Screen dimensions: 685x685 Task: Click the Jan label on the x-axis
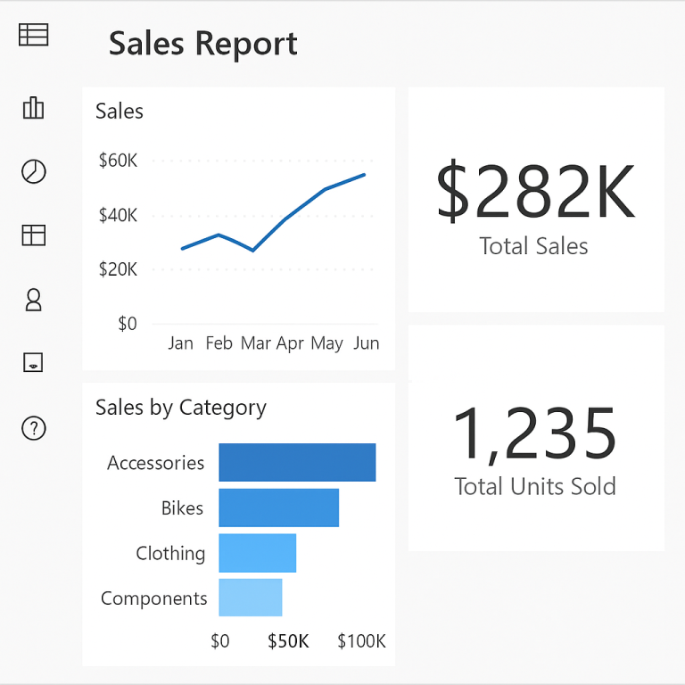pos(180,343)
